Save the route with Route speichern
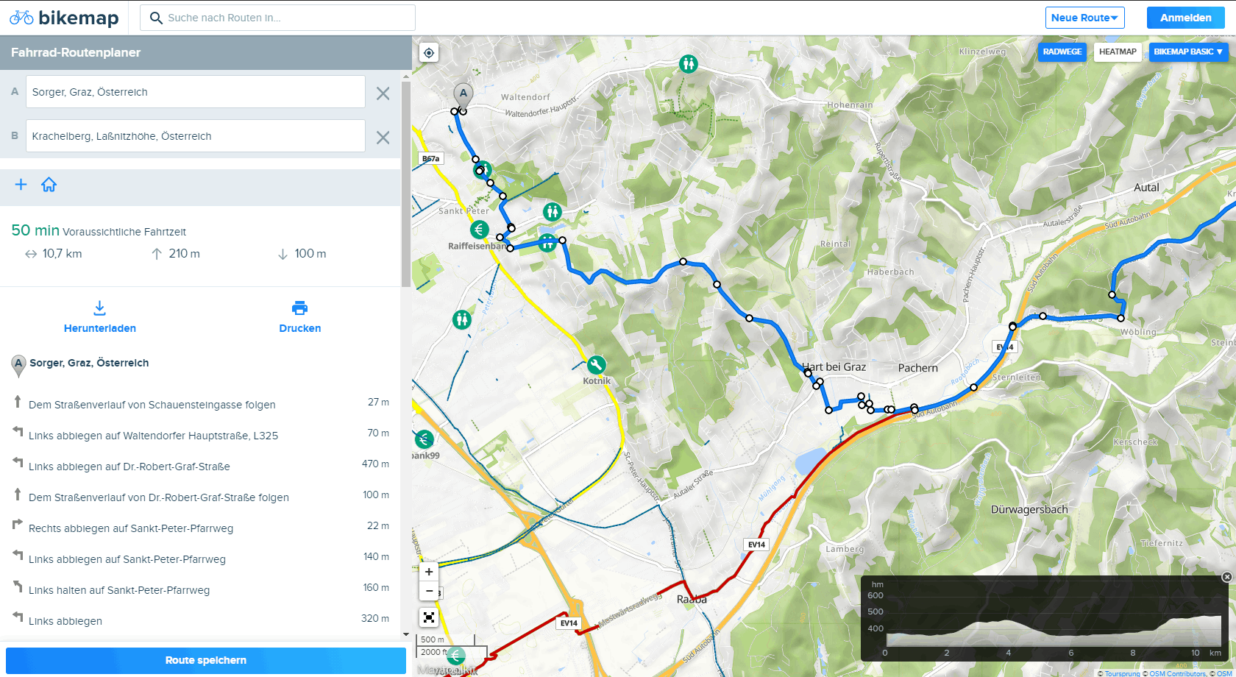The height and width of the screenshot is (677, 1236). pyautogui.click(x=206, y=660)
